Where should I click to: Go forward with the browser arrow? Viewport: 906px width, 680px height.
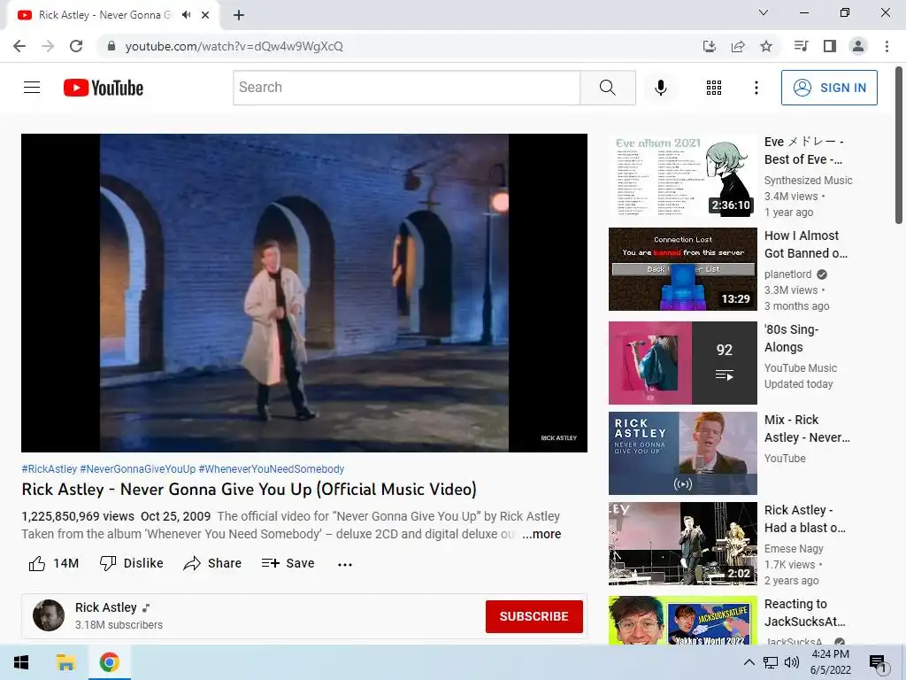48,46
